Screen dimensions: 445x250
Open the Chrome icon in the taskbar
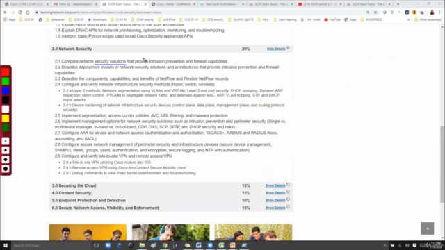pos(165,245)
